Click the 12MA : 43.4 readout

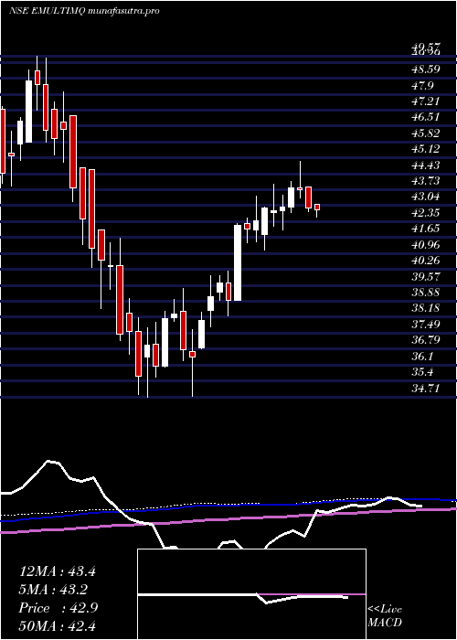pos(57,571)
